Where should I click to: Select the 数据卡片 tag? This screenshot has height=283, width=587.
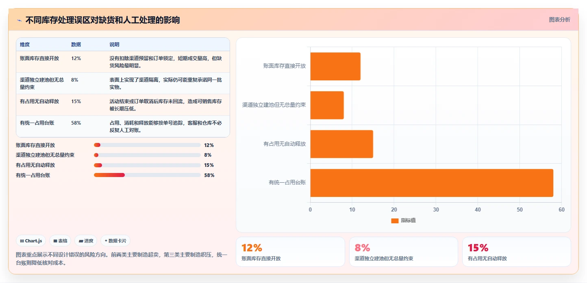(115, 241)
